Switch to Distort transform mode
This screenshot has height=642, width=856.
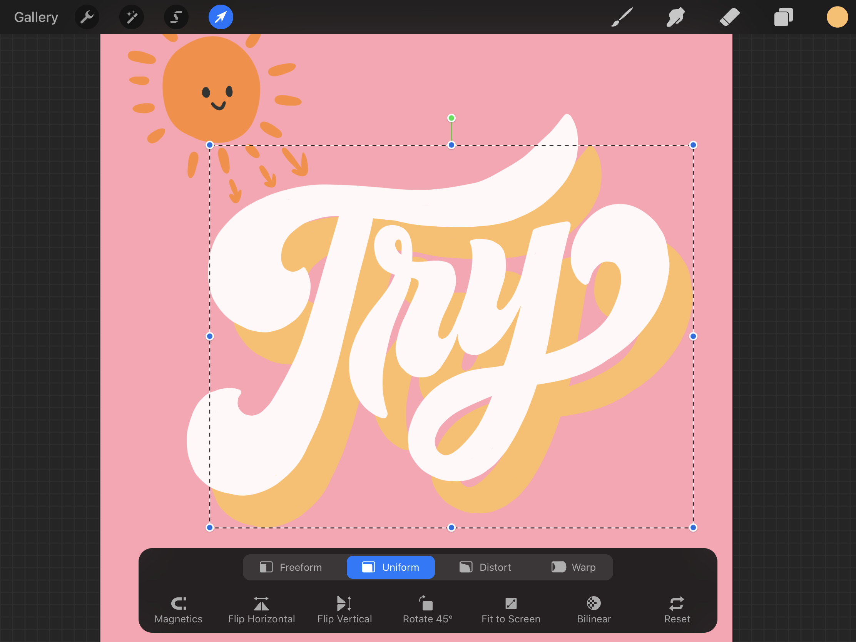point(485,567)
